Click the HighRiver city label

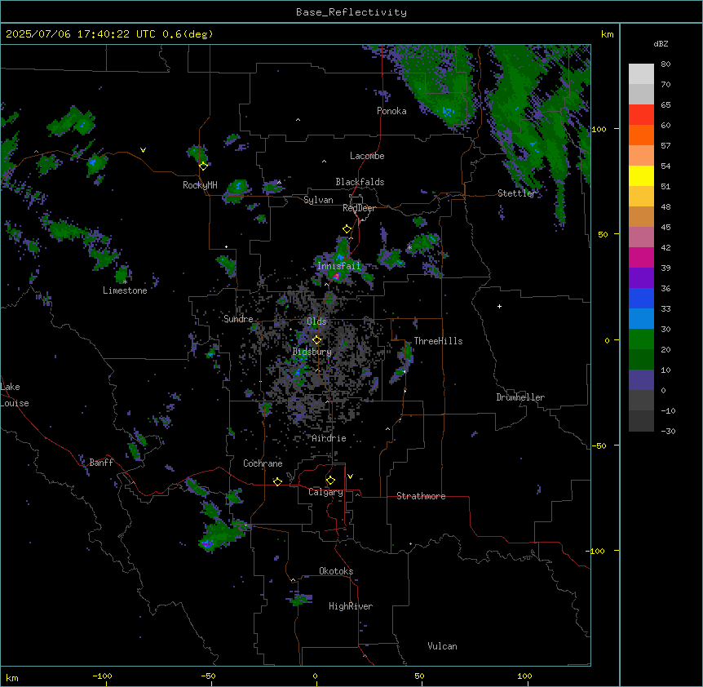[351, 606]
